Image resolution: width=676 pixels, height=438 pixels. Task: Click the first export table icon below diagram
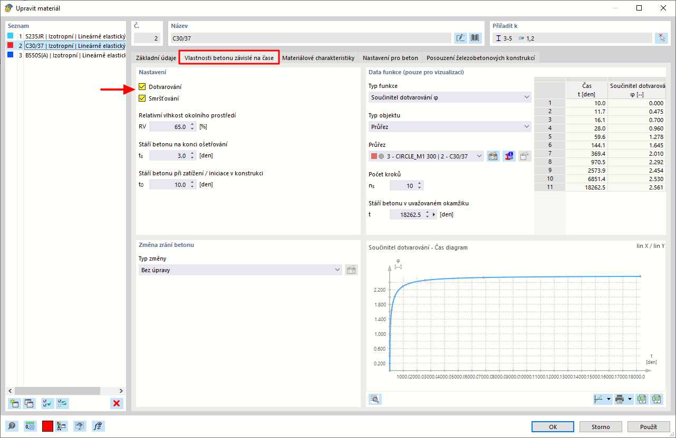(x=642, y=399)
